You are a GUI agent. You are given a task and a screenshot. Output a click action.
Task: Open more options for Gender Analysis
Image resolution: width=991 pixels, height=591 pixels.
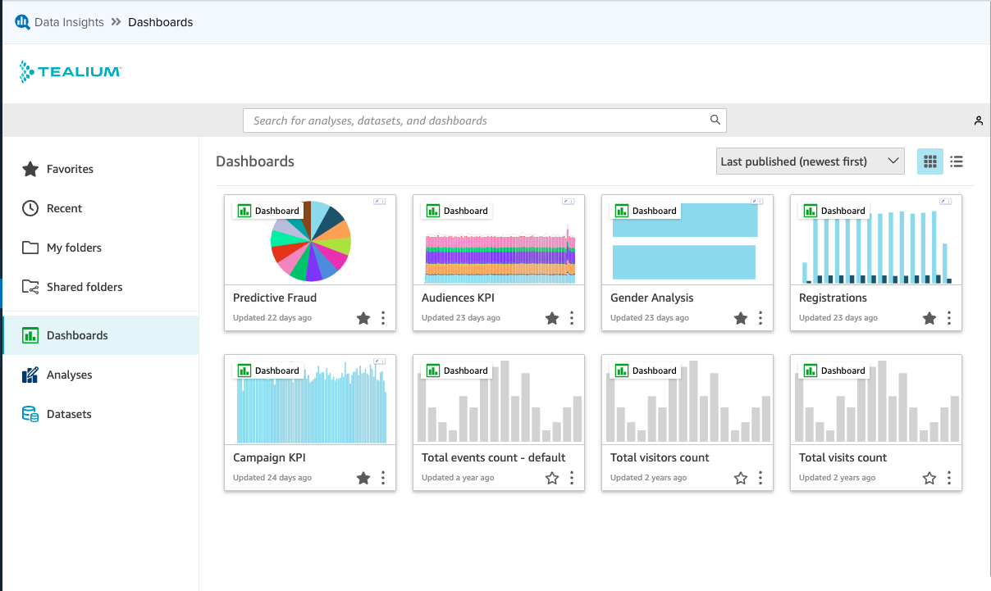(760, 318)
